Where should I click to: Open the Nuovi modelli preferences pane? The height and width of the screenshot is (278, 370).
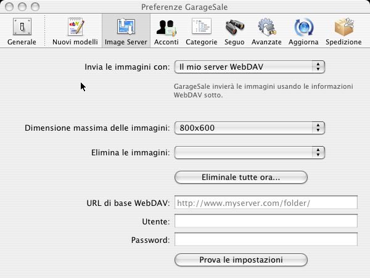pos(75,31)
